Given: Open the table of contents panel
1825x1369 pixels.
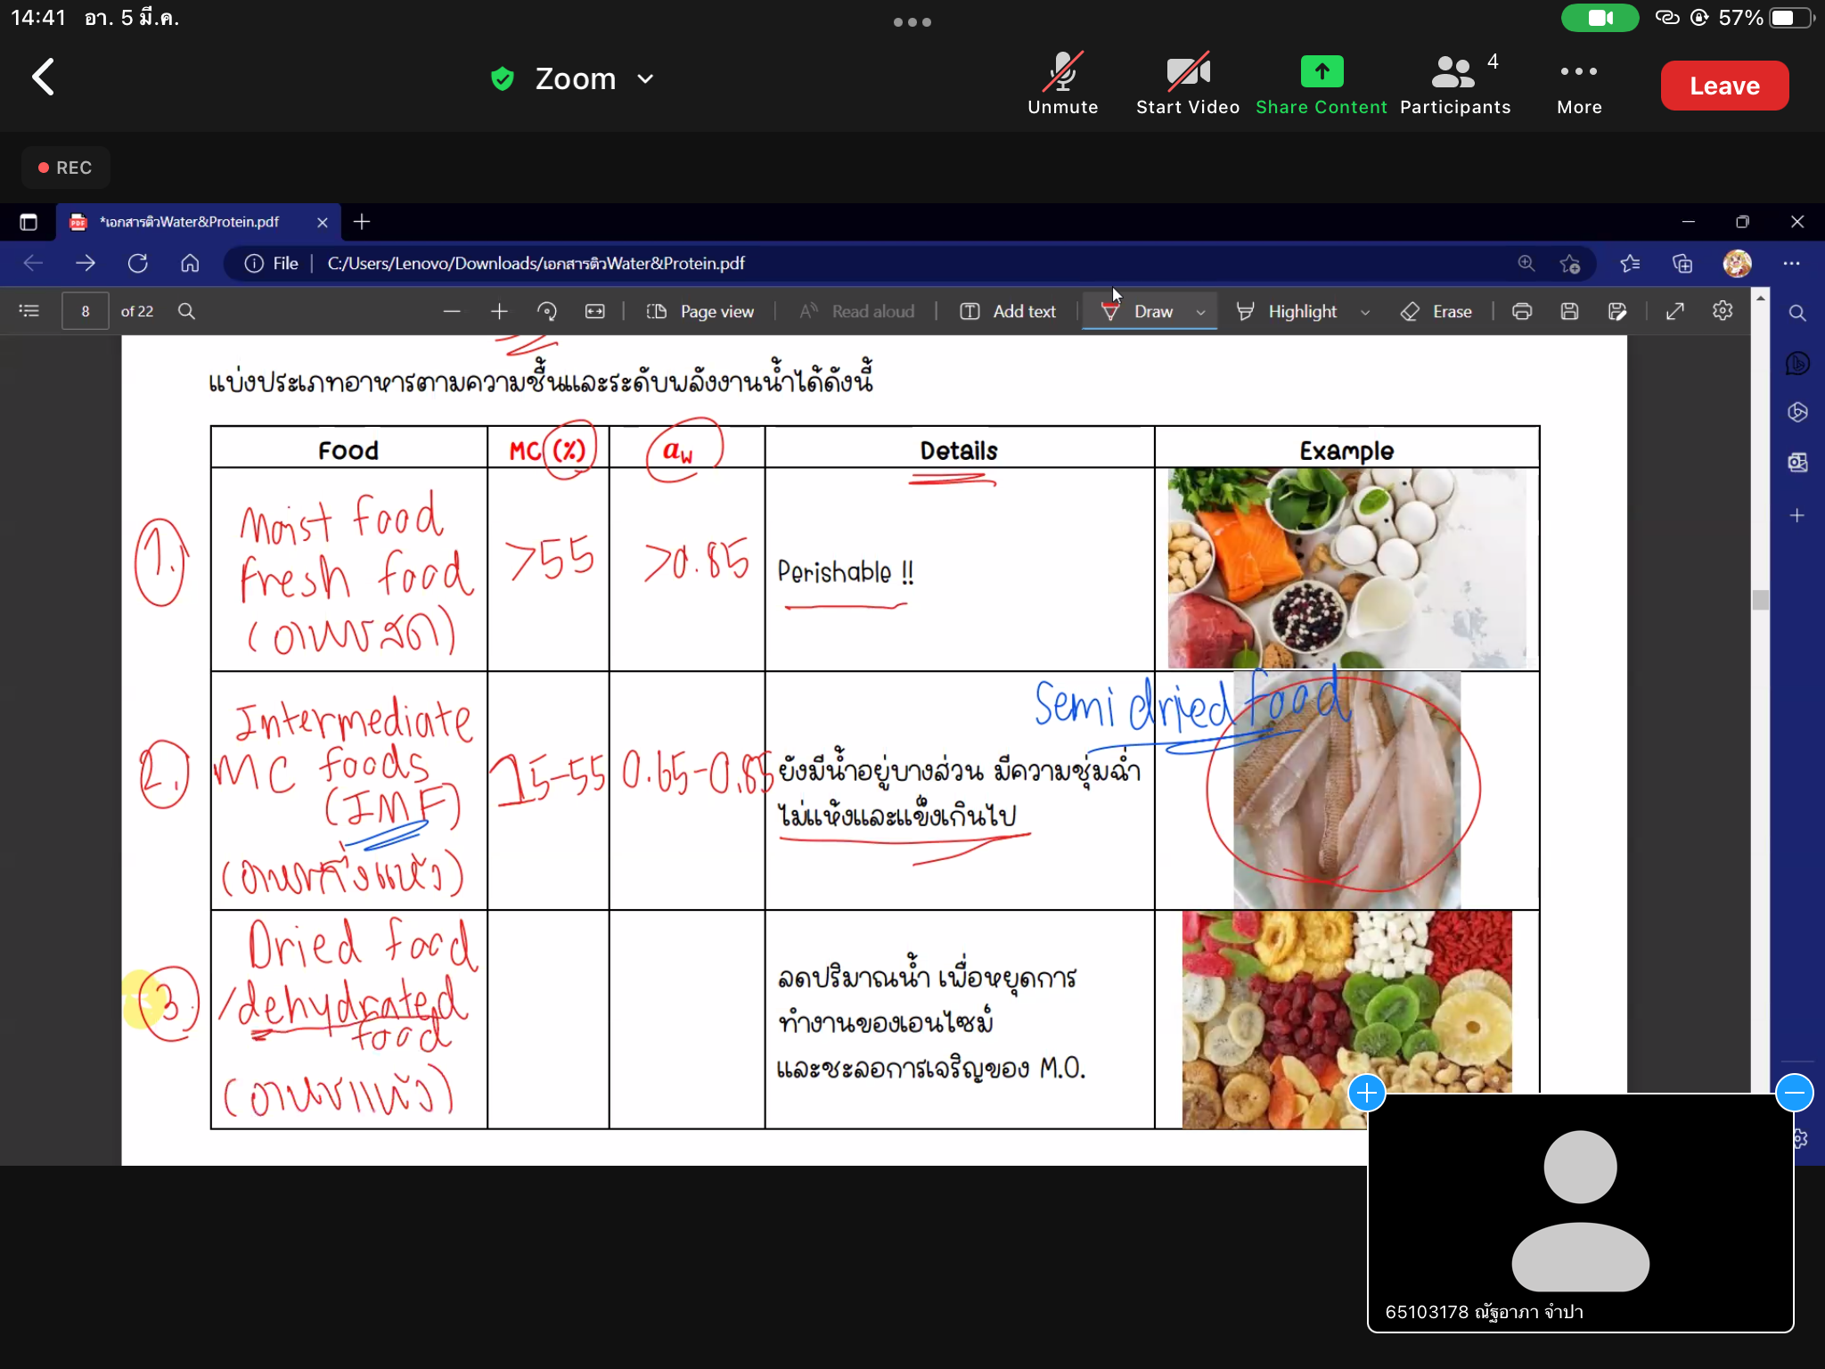Looking at the screenshot, I should [x=29, y=311].
